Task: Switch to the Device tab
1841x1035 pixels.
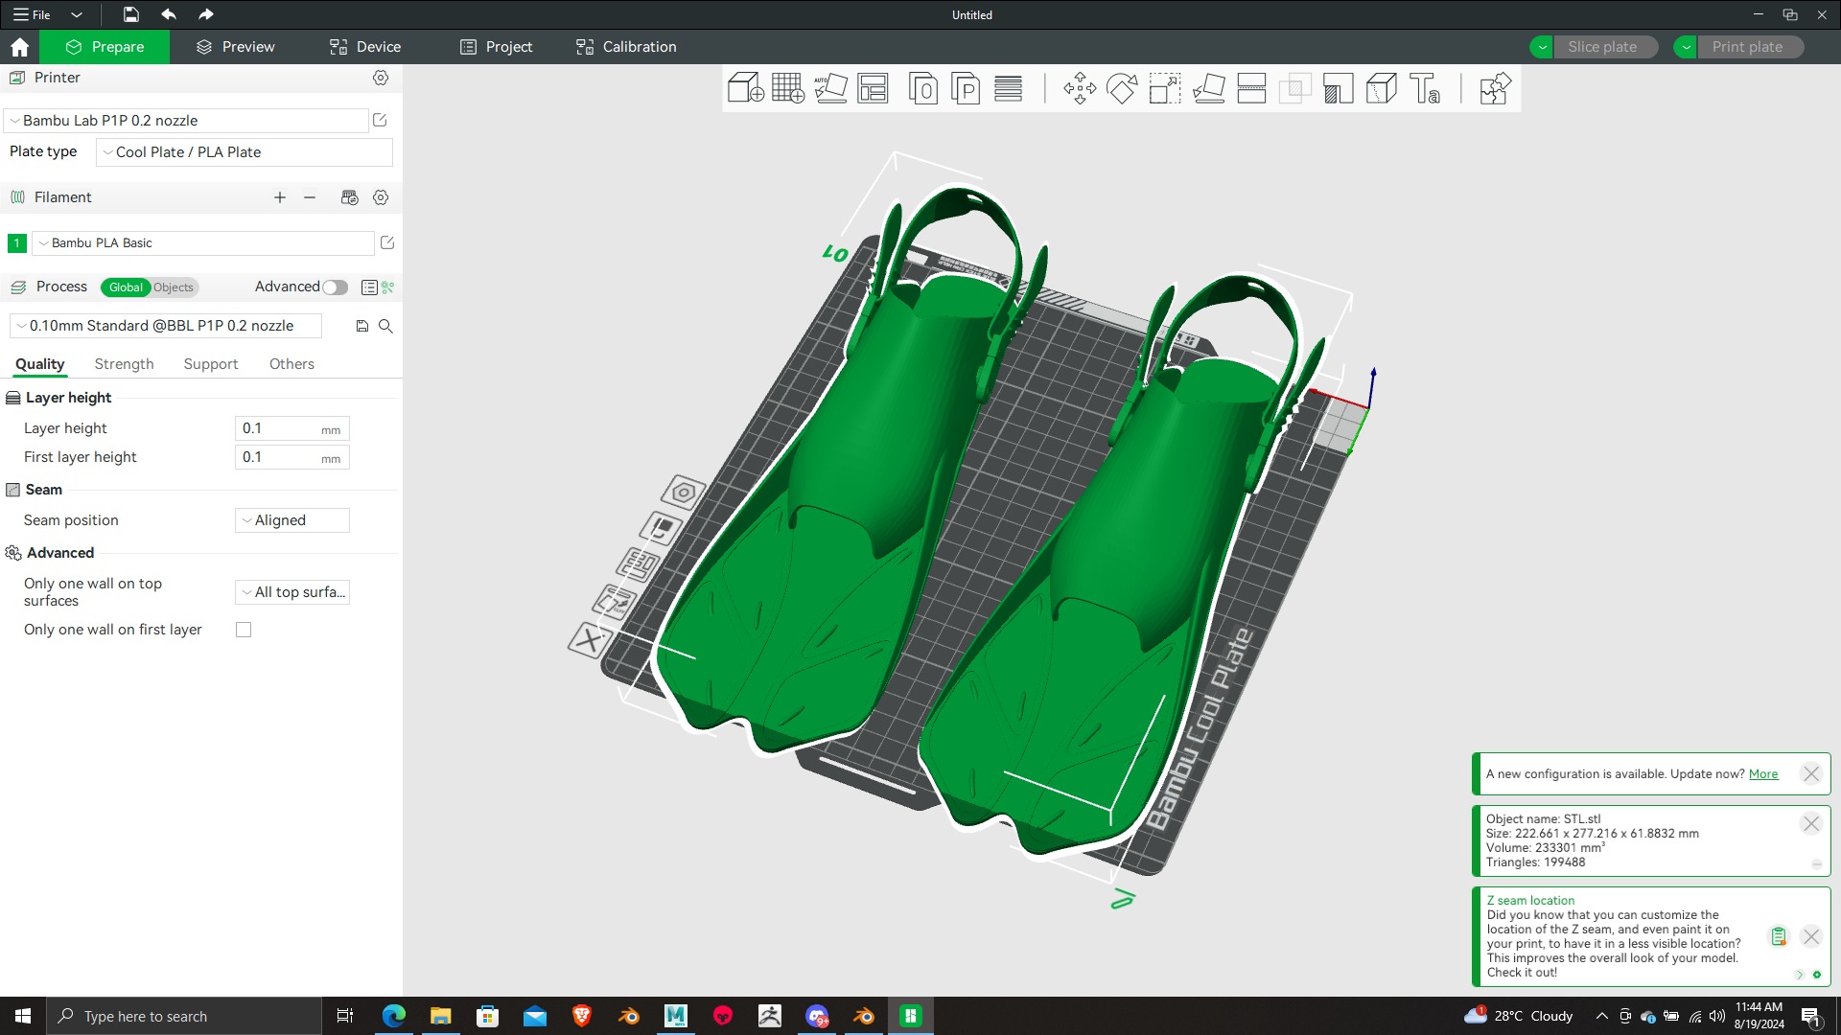Action: click(x=365, y=47)
